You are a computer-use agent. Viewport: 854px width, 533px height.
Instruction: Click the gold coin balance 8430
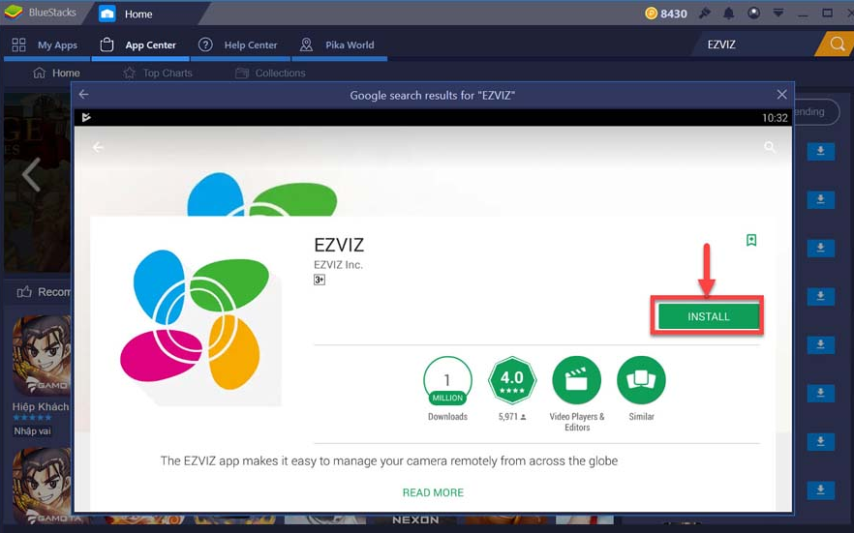point(665,14)
